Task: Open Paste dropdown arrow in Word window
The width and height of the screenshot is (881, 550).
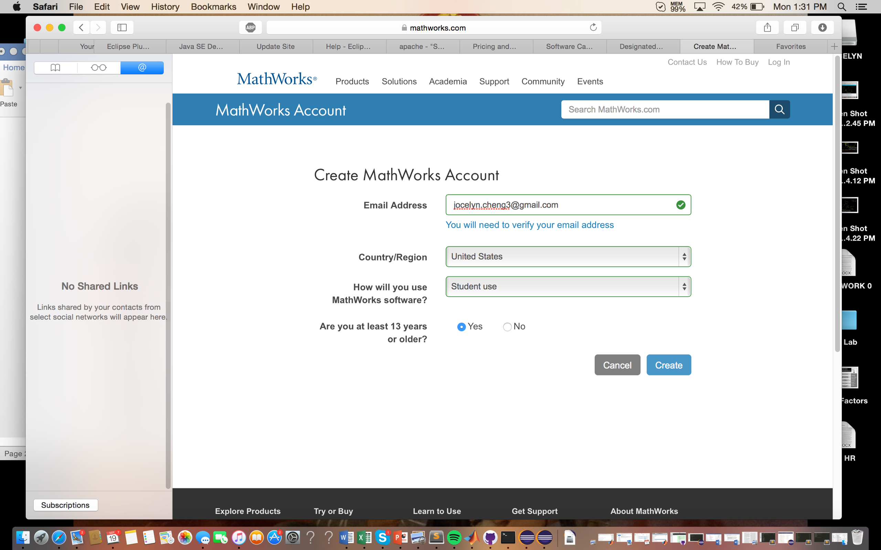Action: tap(20, 88)
